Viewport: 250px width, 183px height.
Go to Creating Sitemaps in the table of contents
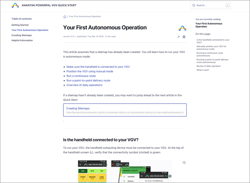[x=22, y=35]
